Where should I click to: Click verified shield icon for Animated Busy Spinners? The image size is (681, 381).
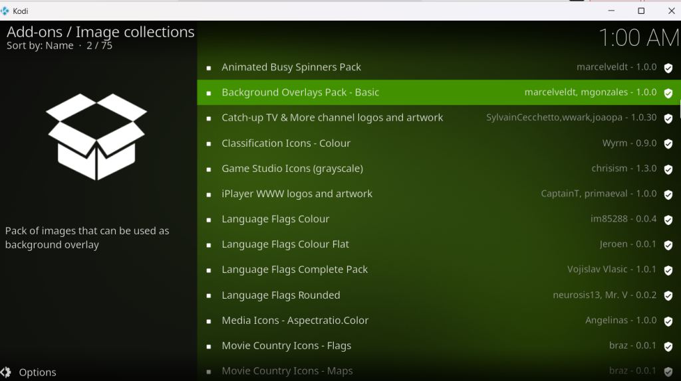(668, 68)
